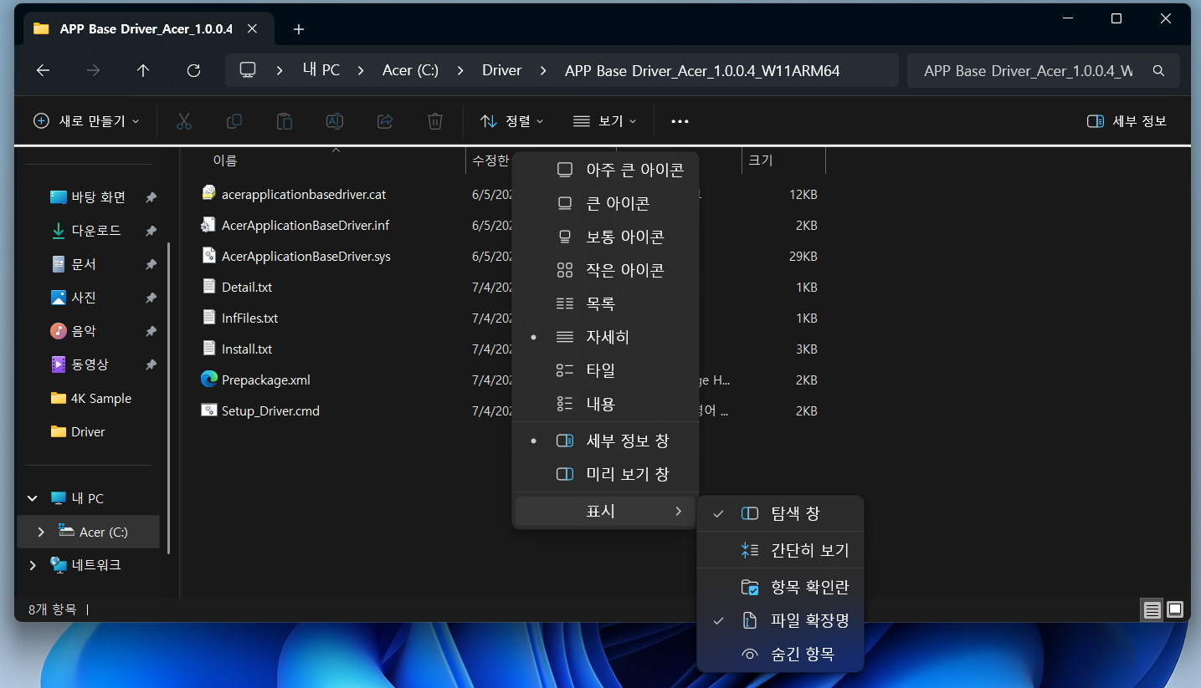Viewport: 1201px width, 688px height.
Task: Click Acer (C:) in the address bar
Action: point(410,71)
